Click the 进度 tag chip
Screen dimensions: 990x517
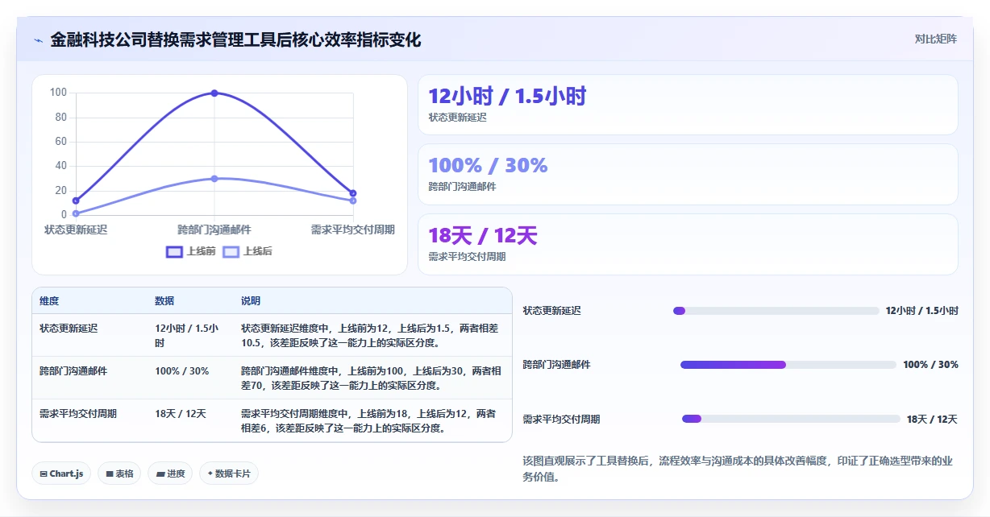(170, 474)
